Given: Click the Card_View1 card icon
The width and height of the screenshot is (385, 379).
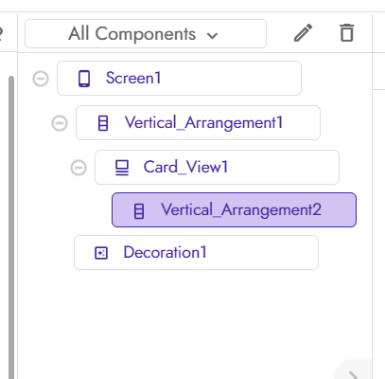Looking at the screenshot, I should click(x=122, y=168).
